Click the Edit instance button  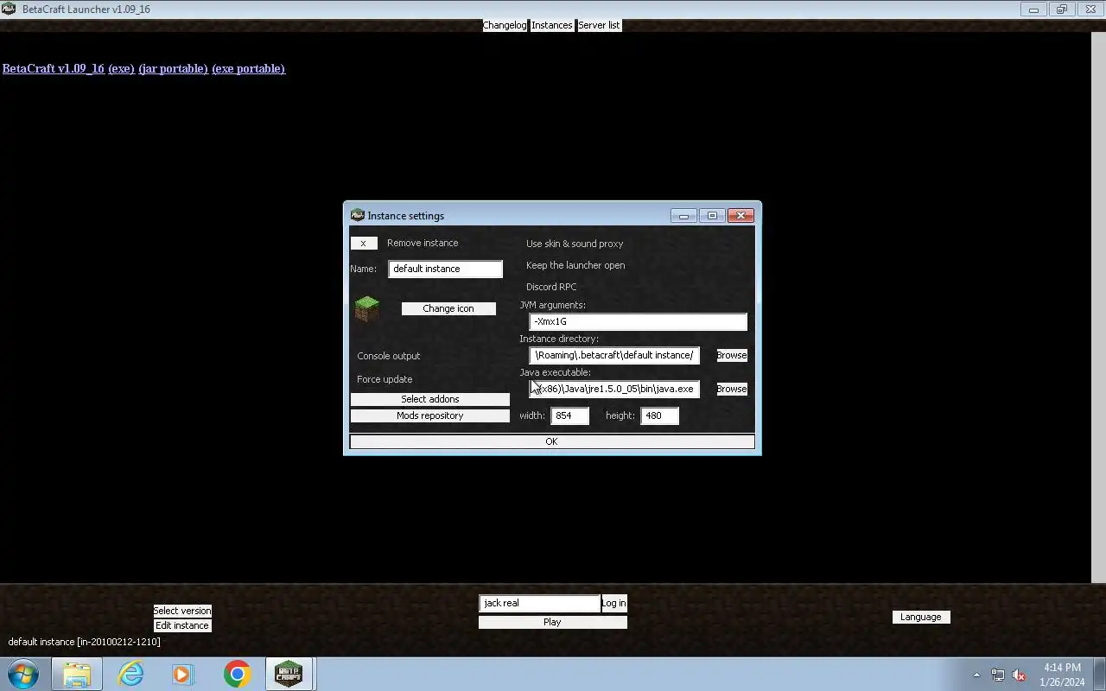pyautogui.click(x=182, y=625)
